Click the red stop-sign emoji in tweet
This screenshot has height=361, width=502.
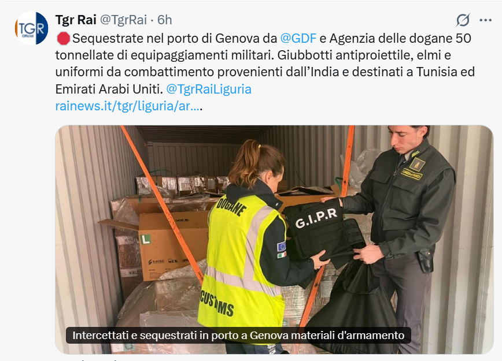(x=63, y=39)
